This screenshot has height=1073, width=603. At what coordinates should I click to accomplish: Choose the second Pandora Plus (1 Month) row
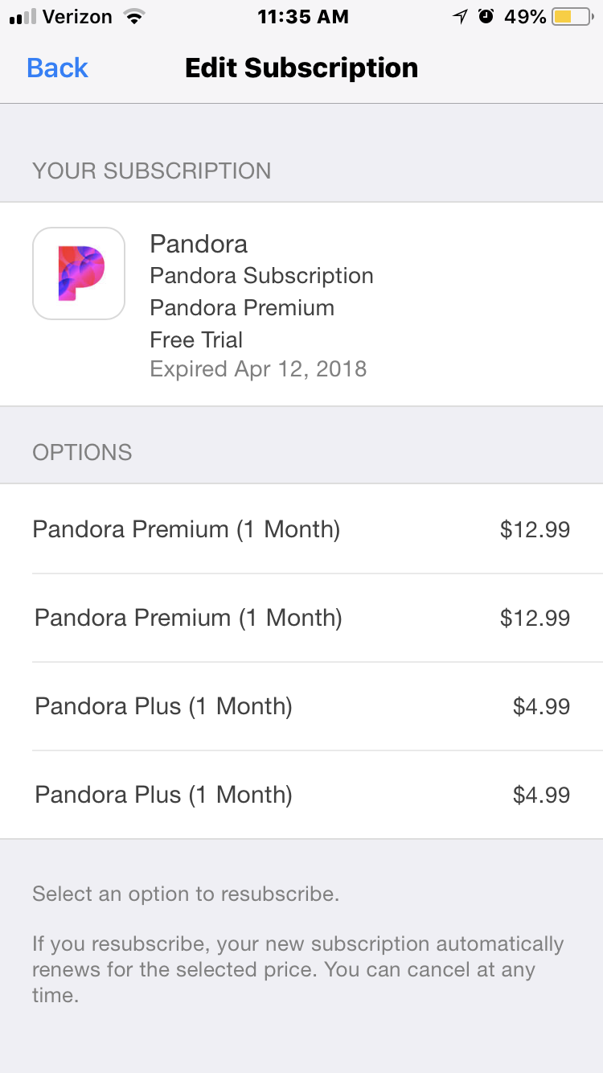click(x=163, y=795)
